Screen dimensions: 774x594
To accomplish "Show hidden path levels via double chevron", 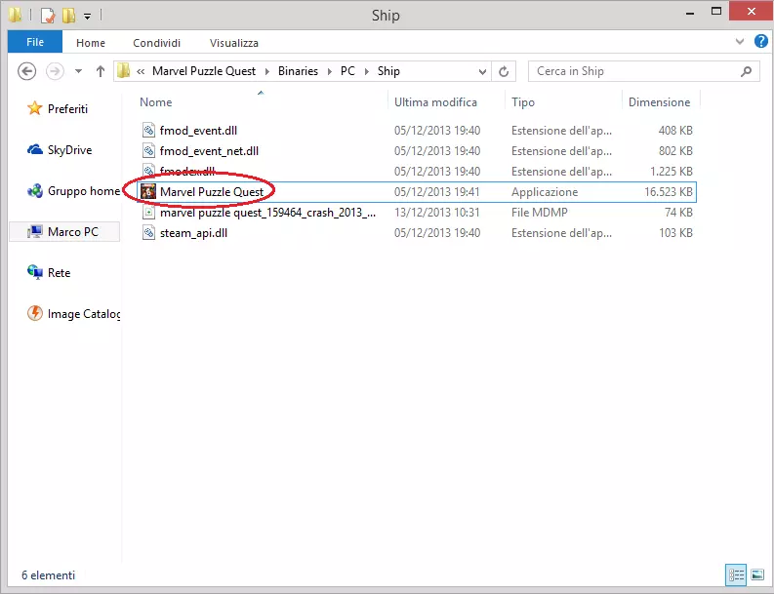I will click(x=141, y=71).
